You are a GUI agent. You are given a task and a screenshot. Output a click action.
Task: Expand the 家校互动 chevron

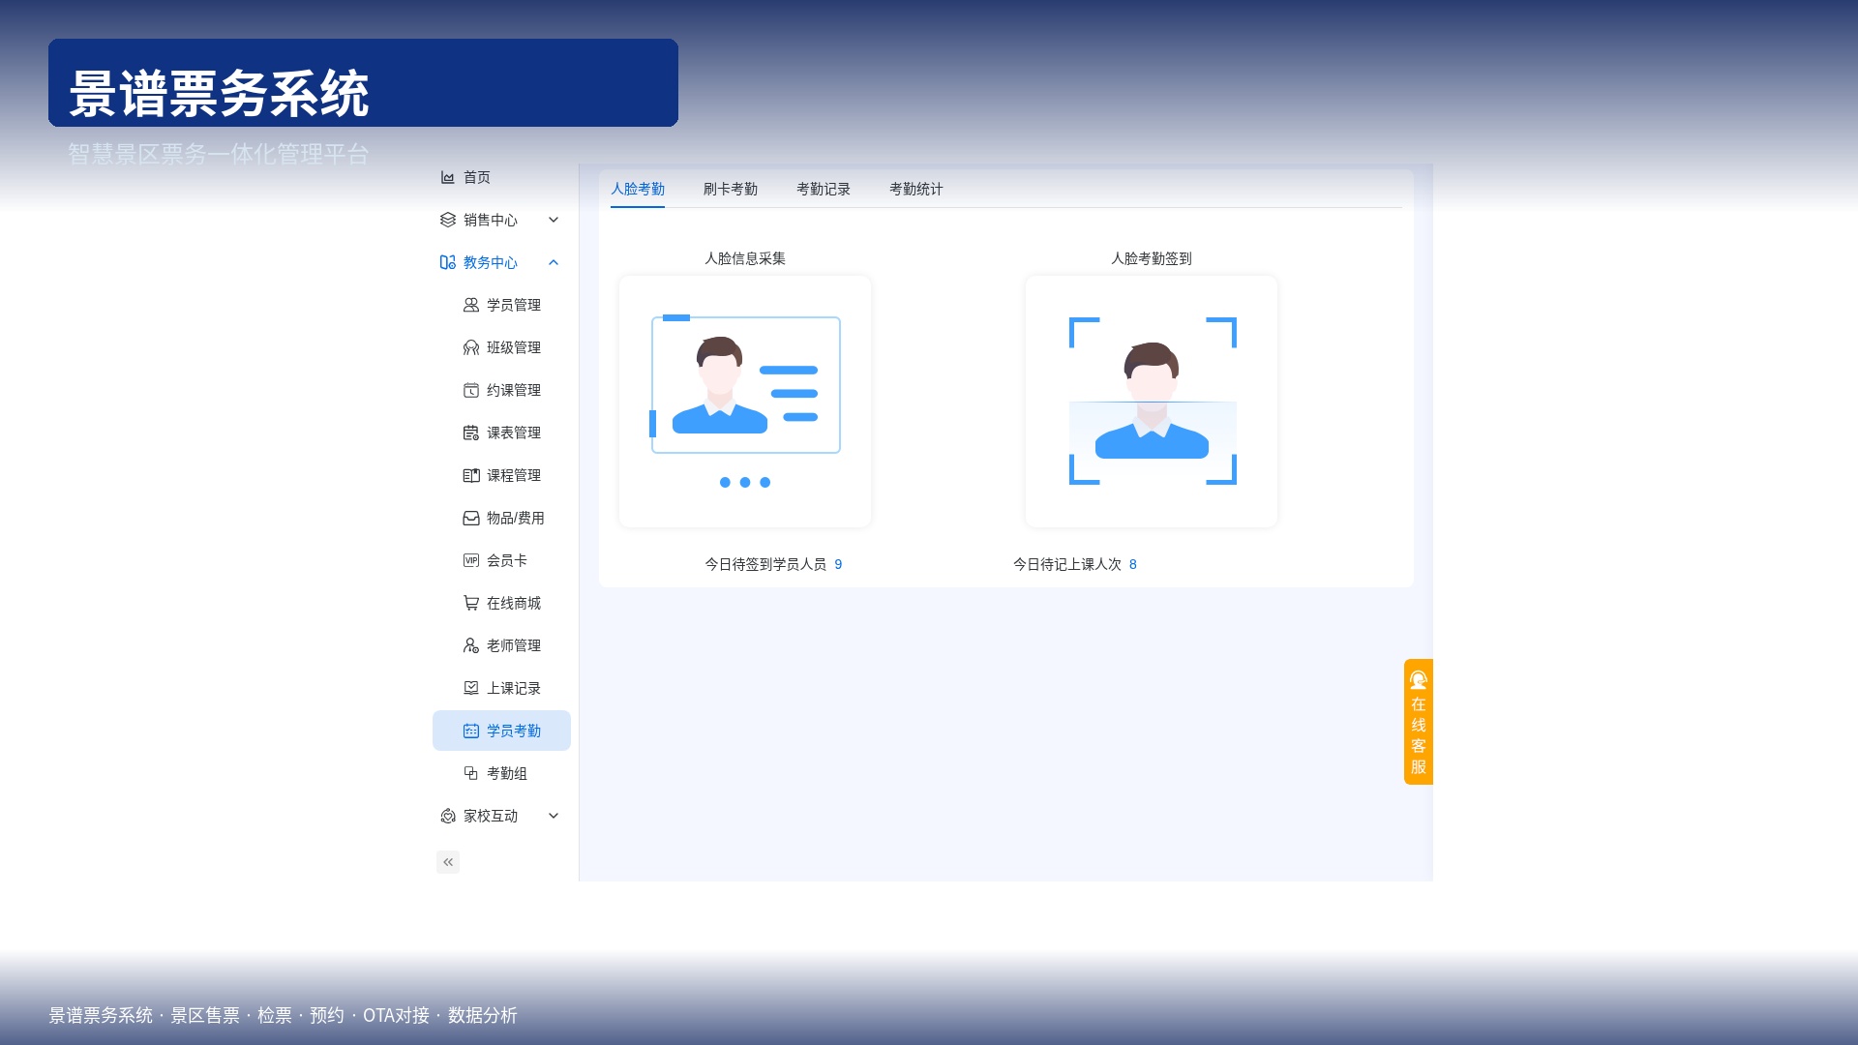554,816
